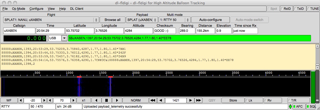Click the receive text scrollbar down arrow
The image size is (320, 110).
tap(317, 67)
